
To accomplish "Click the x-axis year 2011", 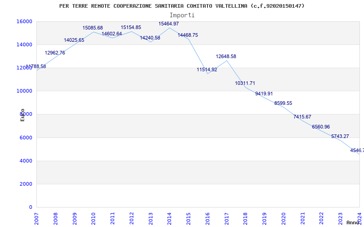I will click(x=112, y=219).
